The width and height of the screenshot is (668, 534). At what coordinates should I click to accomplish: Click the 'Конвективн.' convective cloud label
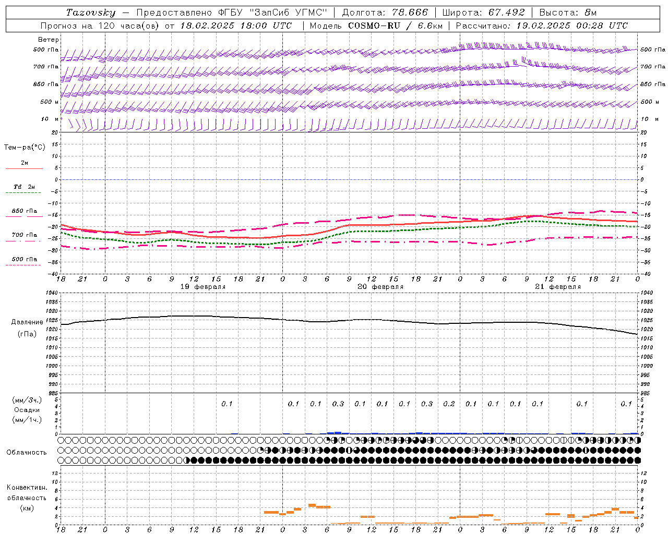pos(27,488)
